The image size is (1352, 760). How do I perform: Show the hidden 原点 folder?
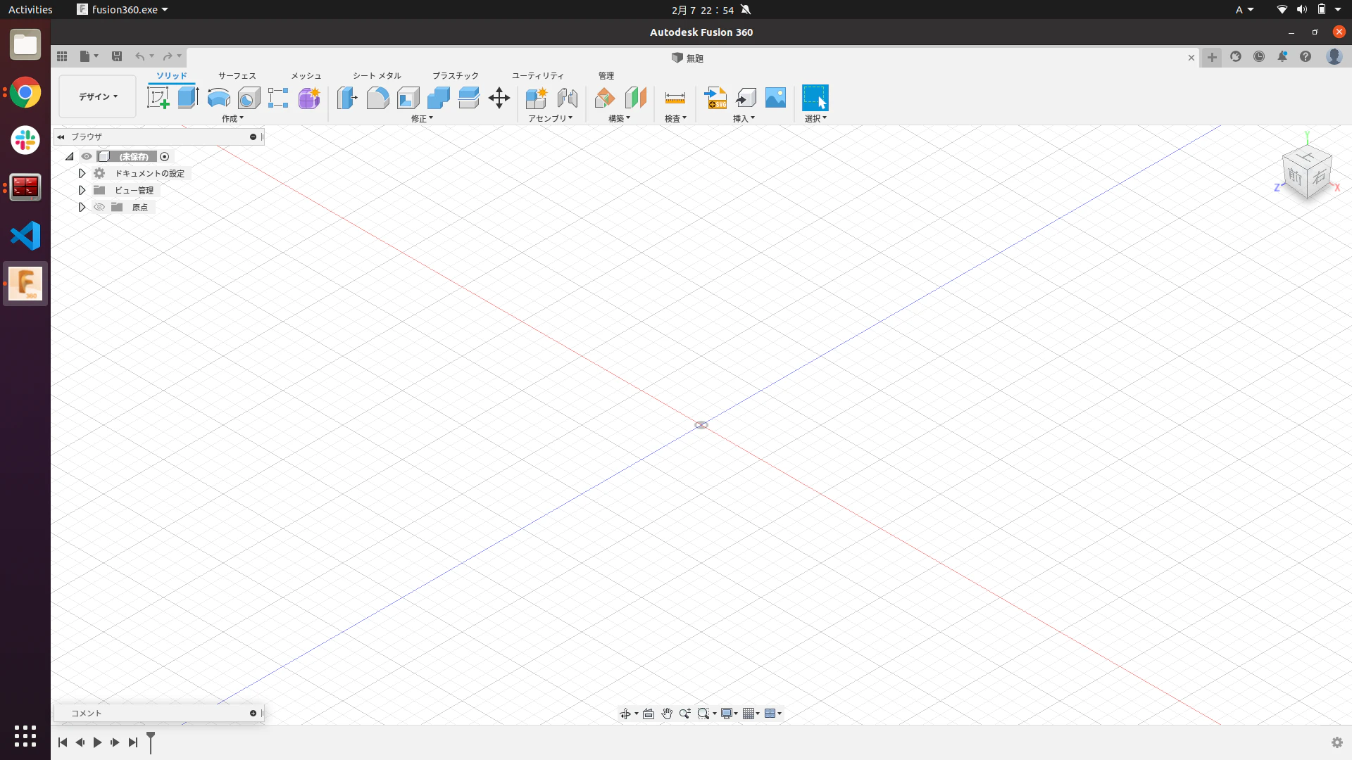point(99,207)
